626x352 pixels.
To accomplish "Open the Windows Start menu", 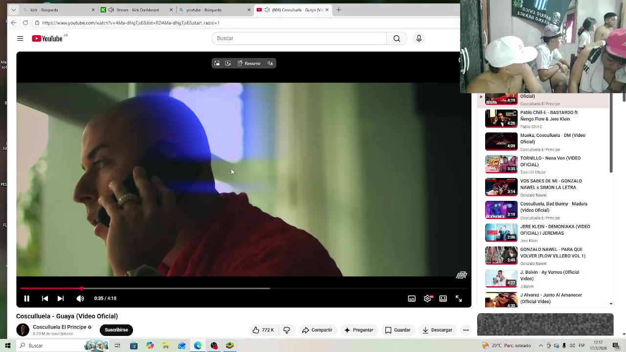I will tap(8, 346).
